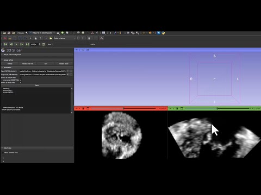Click the red axial ultrasound slice image

click(122, 135)
